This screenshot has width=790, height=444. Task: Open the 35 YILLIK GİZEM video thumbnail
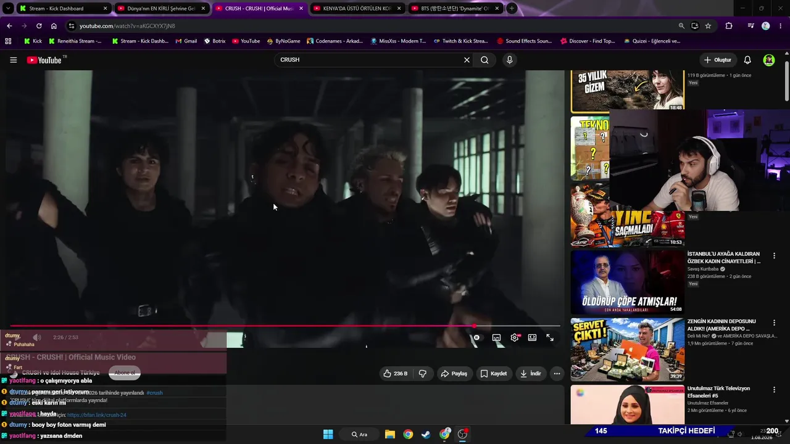[x=627, y=90]
